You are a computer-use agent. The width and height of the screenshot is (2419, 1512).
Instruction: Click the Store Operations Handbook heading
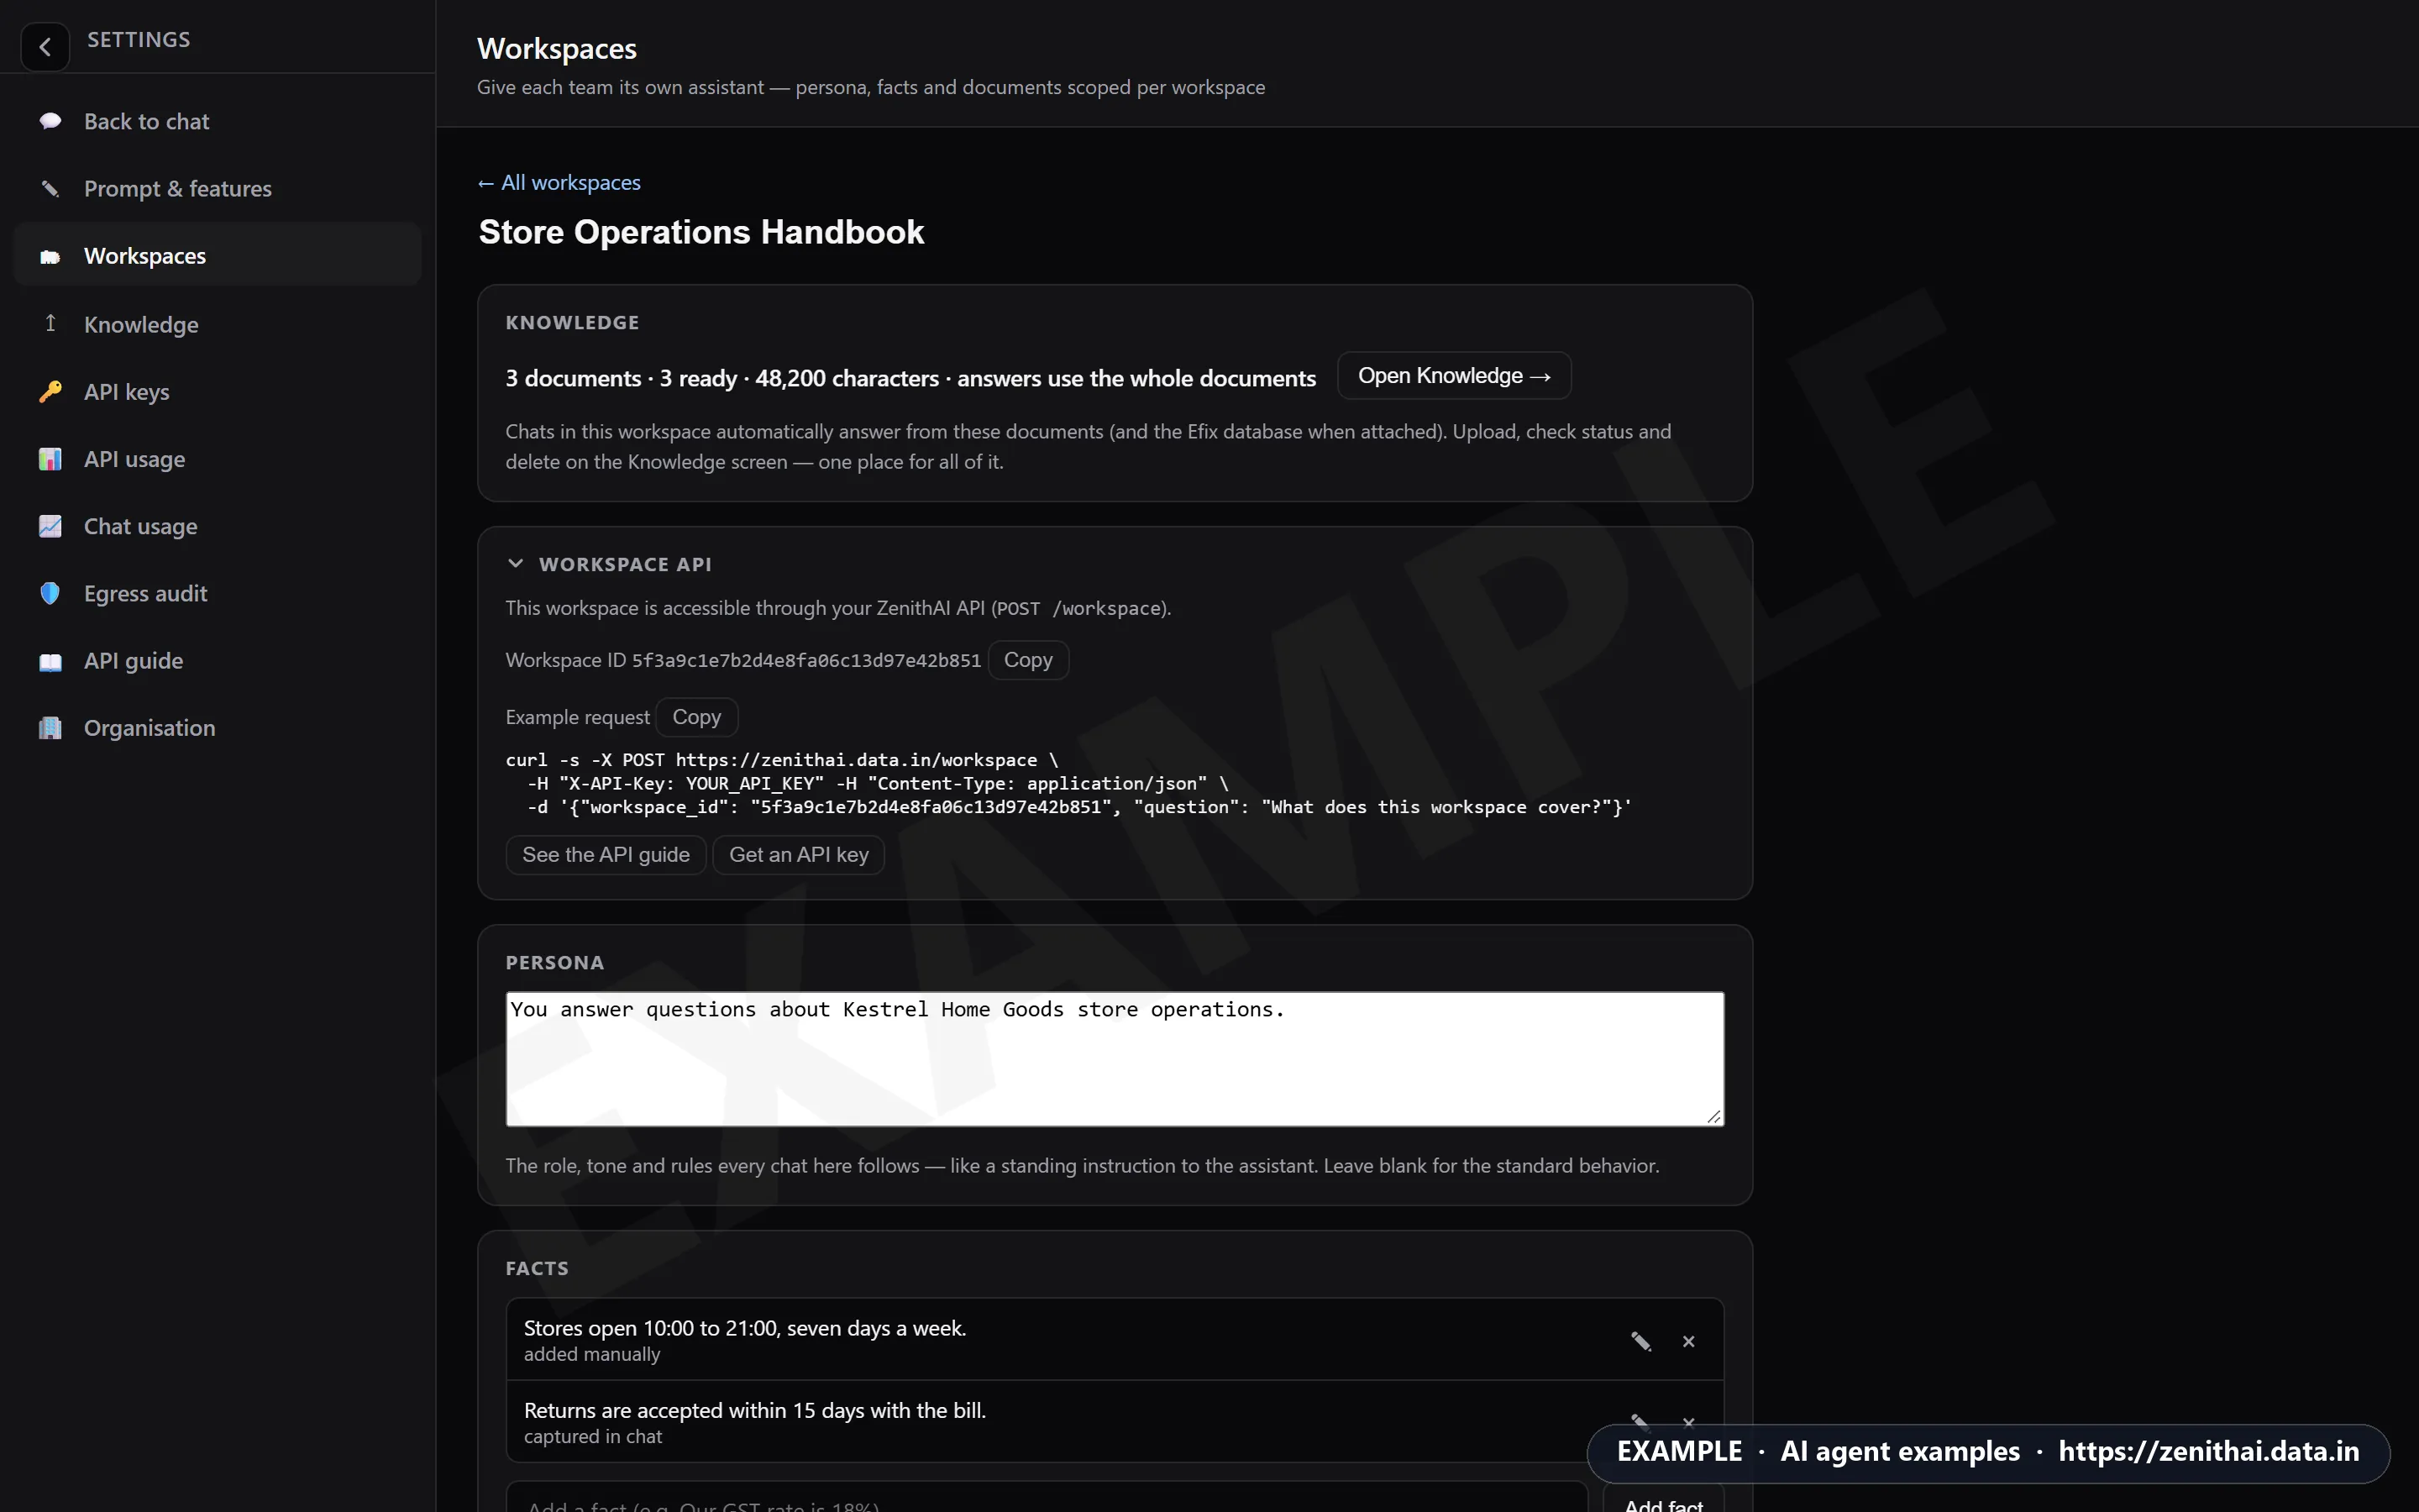701,232
